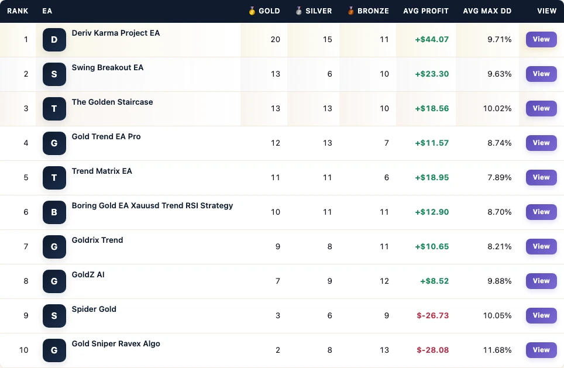Click the T avatar icon for Trend Matrix EA
This screenshot has height=368, width=564.
coord(54,178)
